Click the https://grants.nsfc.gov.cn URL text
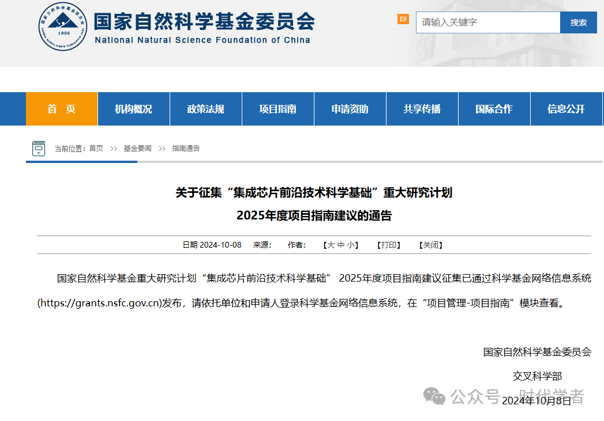The width and height of the screenshot is (604, 421). pos(99,303)
